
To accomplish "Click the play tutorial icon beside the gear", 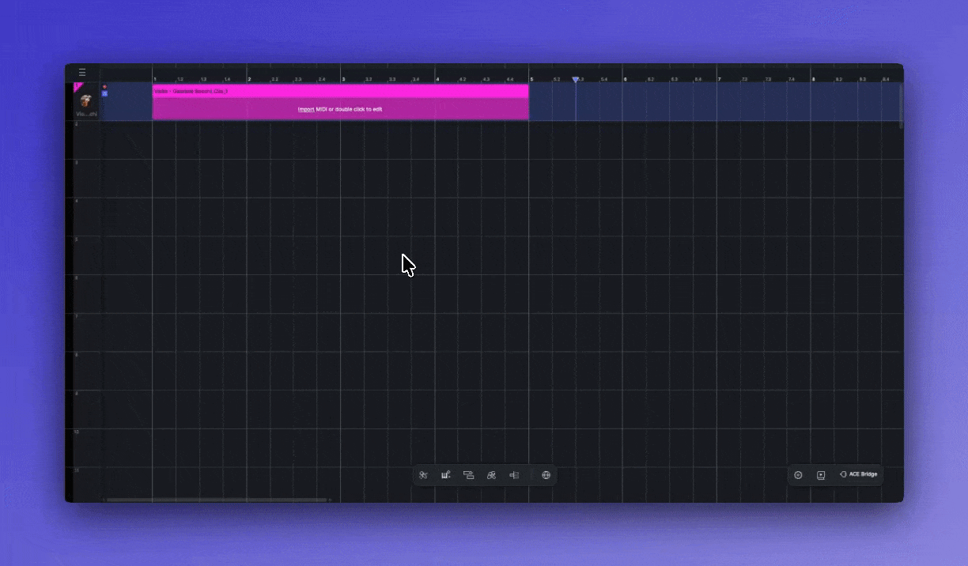I will (821, 475).
